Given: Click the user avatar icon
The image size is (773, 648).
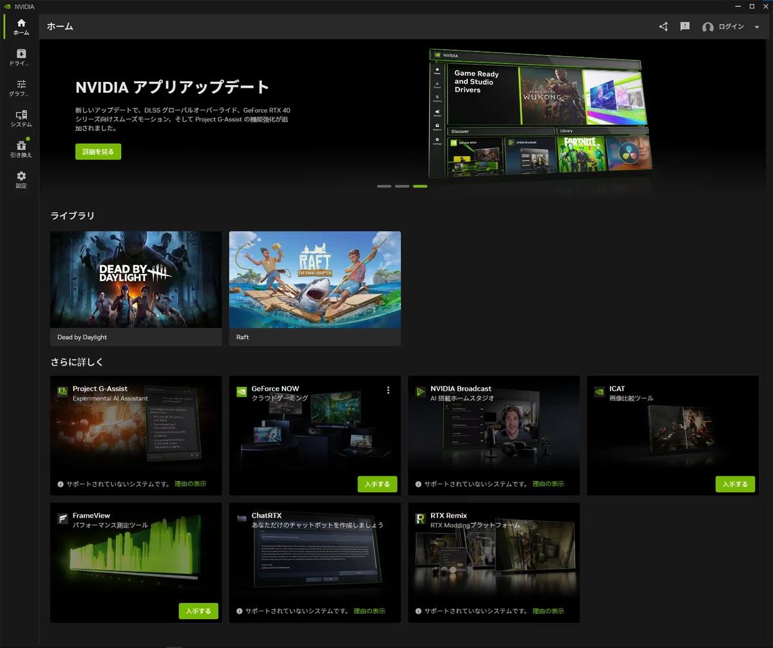Looking at the screenshot, I should [708, 27].
